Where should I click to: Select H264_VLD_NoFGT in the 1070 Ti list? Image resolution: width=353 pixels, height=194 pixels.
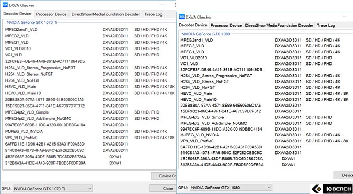90,80
